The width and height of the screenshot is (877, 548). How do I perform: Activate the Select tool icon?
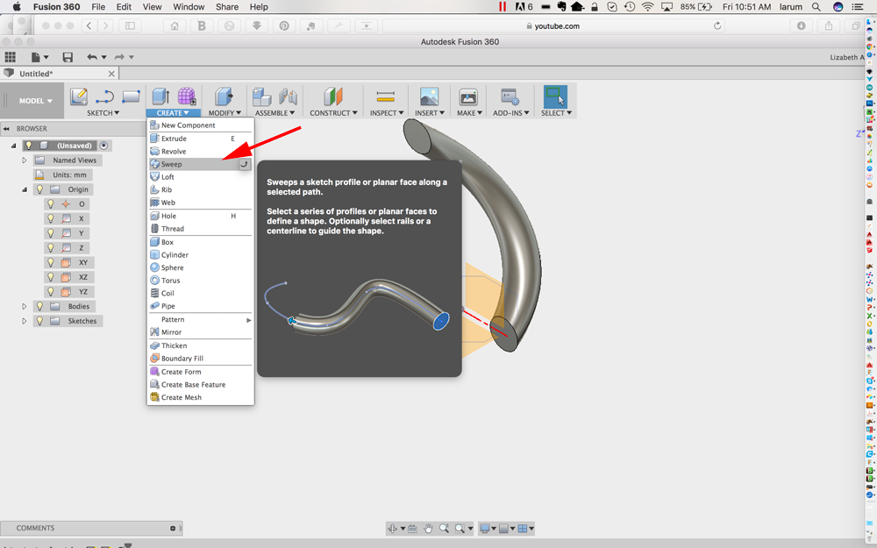[555, 96]
